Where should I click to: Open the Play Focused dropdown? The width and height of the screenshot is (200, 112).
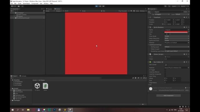[124, 11]
